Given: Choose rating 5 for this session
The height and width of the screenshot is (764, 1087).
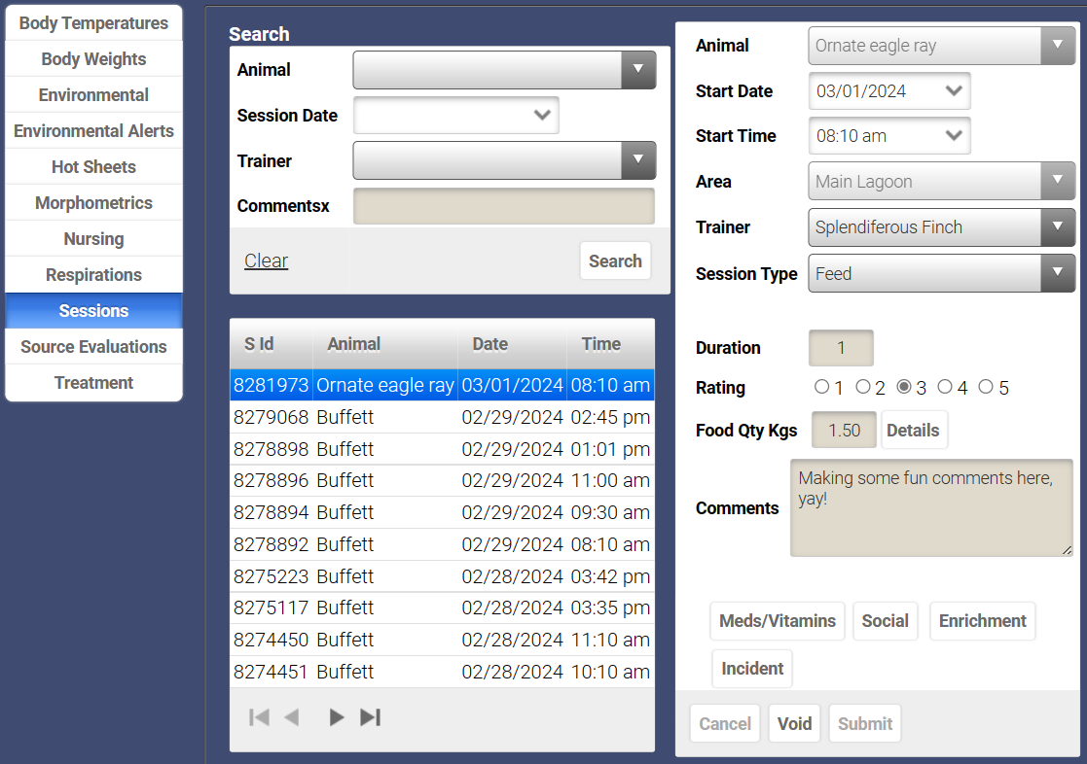Looking at the screenshot, I should tap(984, 386).
